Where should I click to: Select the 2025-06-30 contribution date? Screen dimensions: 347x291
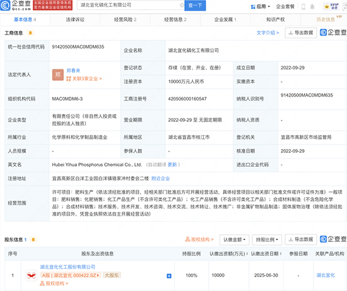[x=266, y=275]
